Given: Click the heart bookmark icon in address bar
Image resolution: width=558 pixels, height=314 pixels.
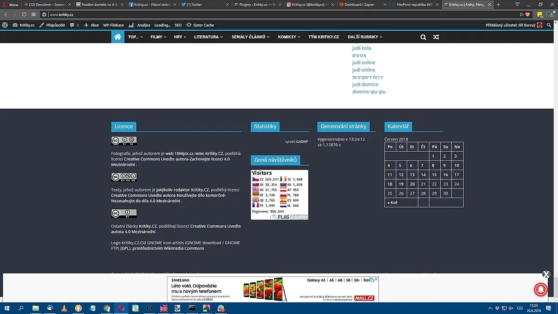Looking at the screenshot, I should click(527, 14).
